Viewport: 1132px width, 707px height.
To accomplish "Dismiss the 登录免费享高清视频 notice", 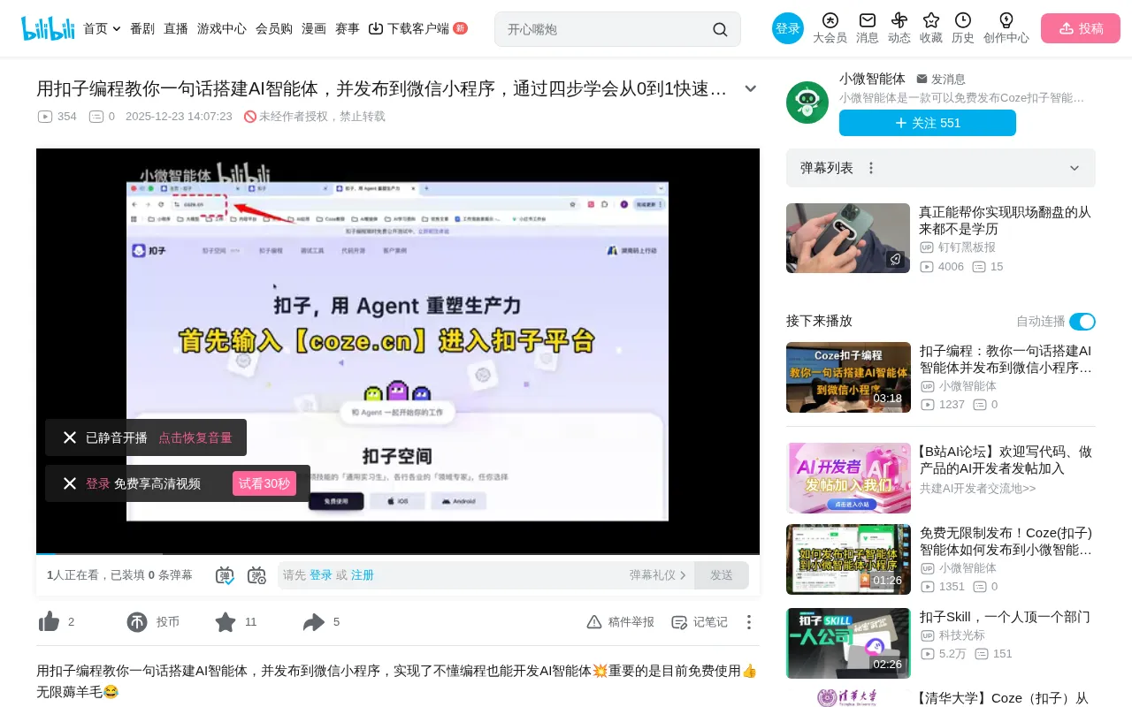I will 70,483.
